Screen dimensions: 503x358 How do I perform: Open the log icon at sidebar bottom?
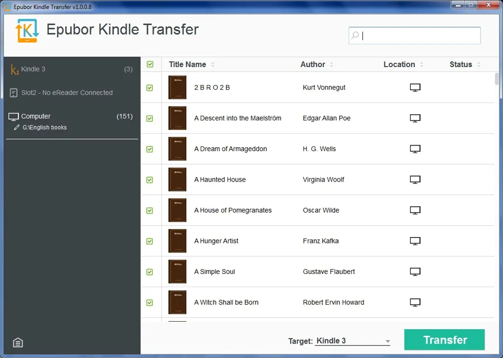(x=18, y=343)
